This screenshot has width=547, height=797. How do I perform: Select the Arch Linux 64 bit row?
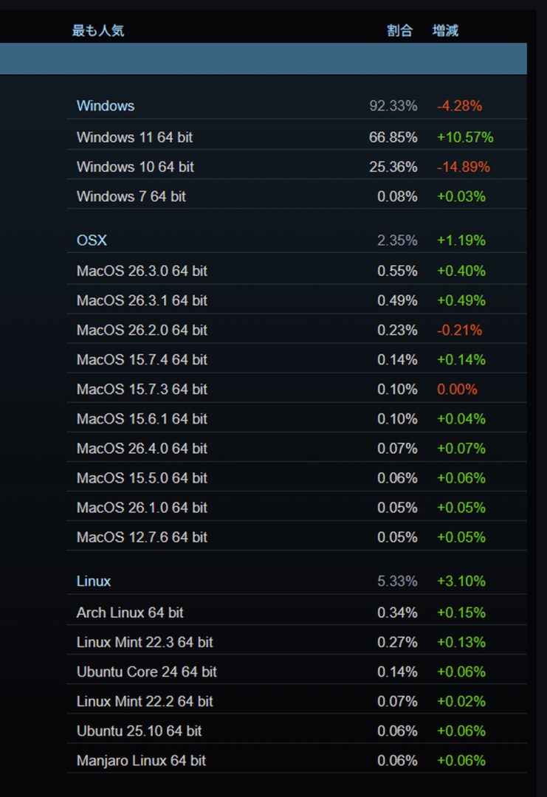point(130,613)
